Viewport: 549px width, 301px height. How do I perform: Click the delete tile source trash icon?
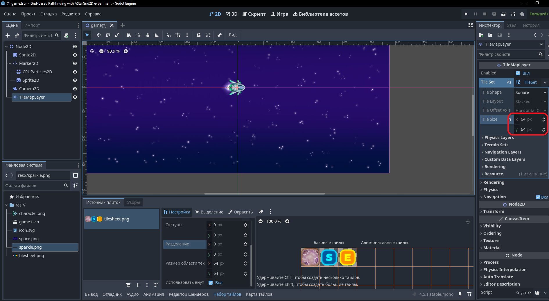click(128, 285)
